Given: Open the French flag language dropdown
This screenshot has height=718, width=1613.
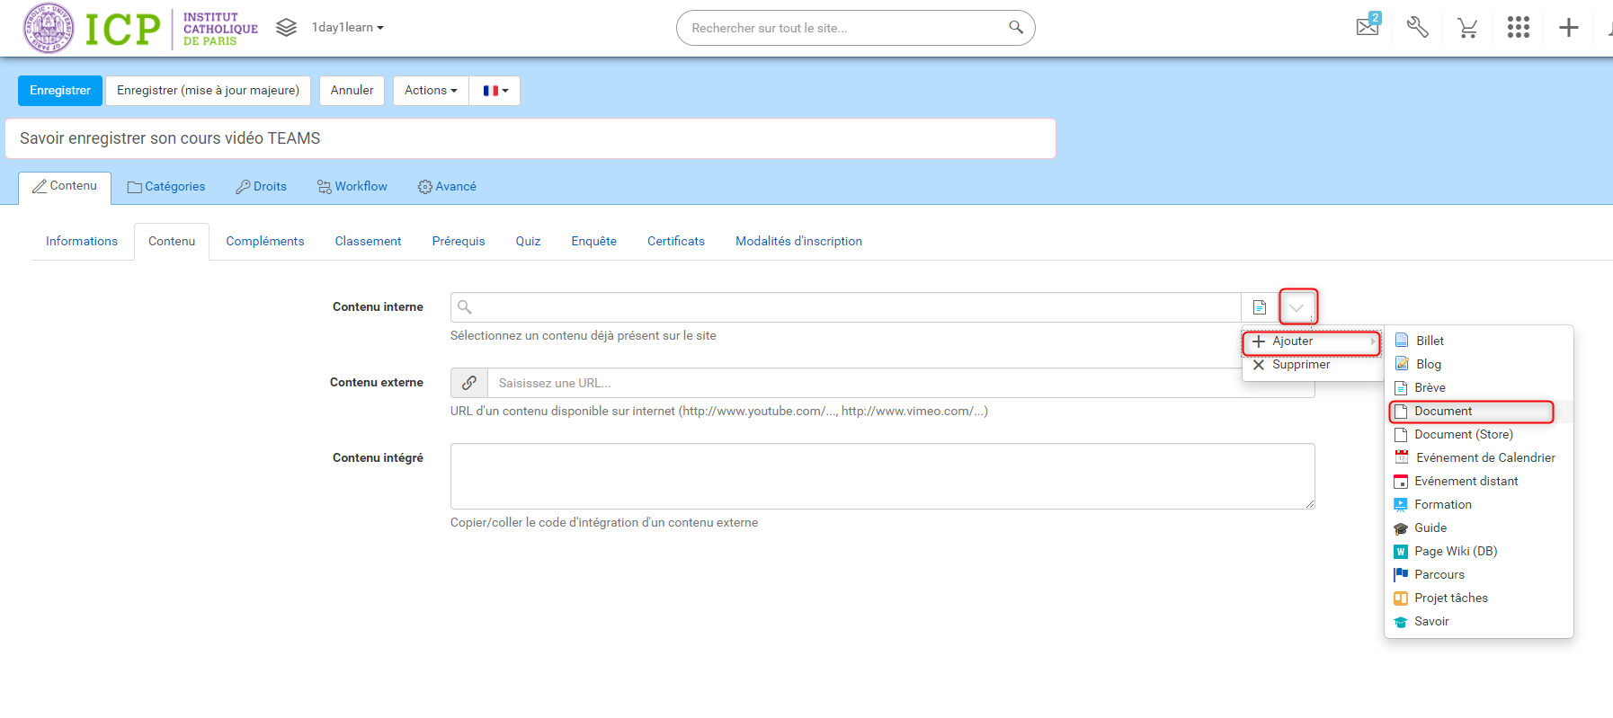Looking at the screenshot, I should coord(495,91).
